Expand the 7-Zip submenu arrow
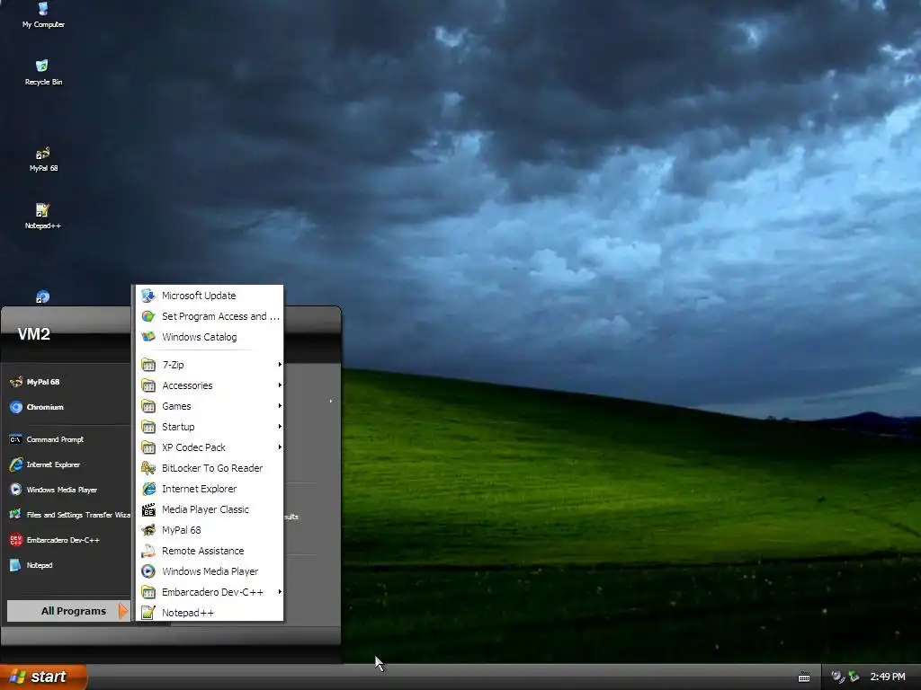 click(x=280, y=365)
